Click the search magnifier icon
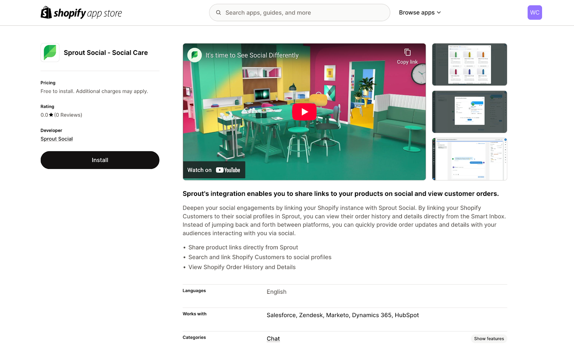Viewport: 574px width, 349px height. [x=218, y=13]
